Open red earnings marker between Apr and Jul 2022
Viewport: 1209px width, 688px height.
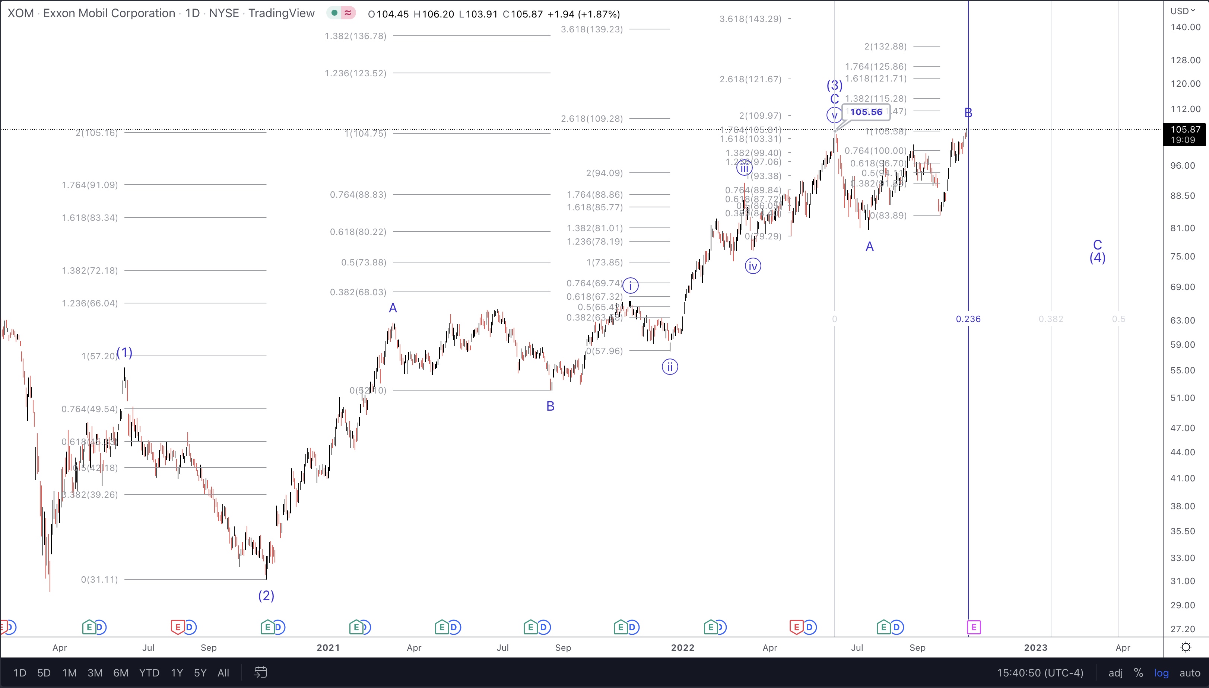click(796, 627)
